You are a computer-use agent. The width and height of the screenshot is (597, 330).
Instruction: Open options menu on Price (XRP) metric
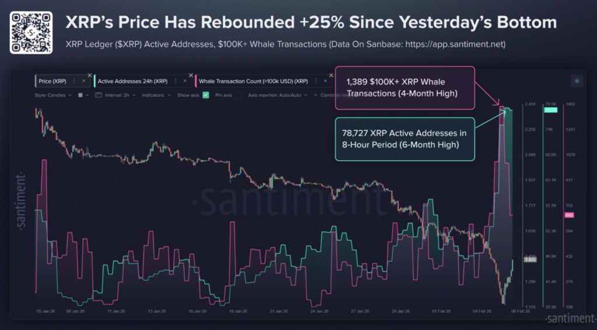pyautogui.click(x=74, y=81)
